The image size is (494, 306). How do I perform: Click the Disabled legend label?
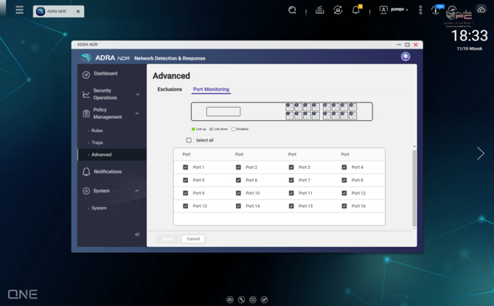click(243, 129)
